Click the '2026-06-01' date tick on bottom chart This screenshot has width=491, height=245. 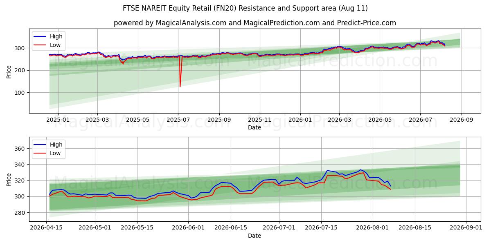(x=188, y=228)
